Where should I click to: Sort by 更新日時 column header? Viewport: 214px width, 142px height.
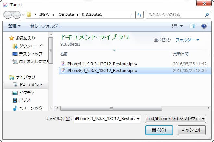click(x=181, y=54)
